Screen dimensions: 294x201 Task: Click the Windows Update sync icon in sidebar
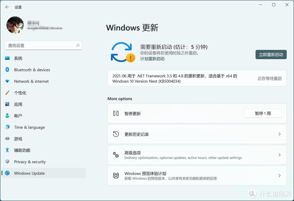pyautogui.click(x=7, y=173)
